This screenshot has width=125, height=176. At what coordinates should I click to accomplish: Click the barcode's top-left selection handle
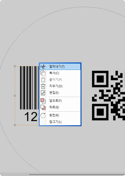(15, 66)
